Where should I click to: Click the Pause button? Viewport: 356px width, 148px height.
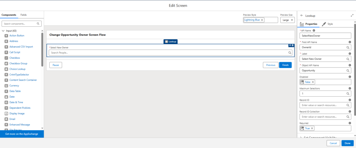tap(56, 65)
